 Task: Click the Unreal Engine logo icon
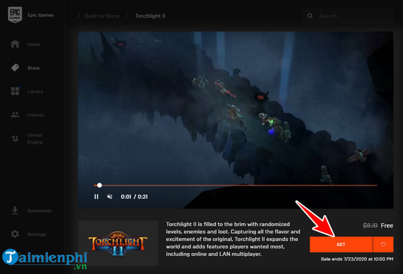15,139
